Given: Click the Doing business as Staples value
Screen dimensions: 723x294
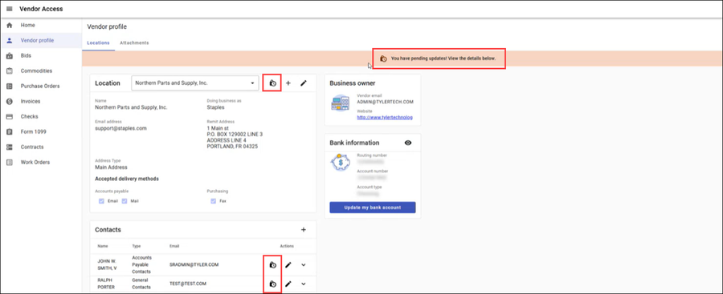Looking at the screenshot, I should (216, 107).
